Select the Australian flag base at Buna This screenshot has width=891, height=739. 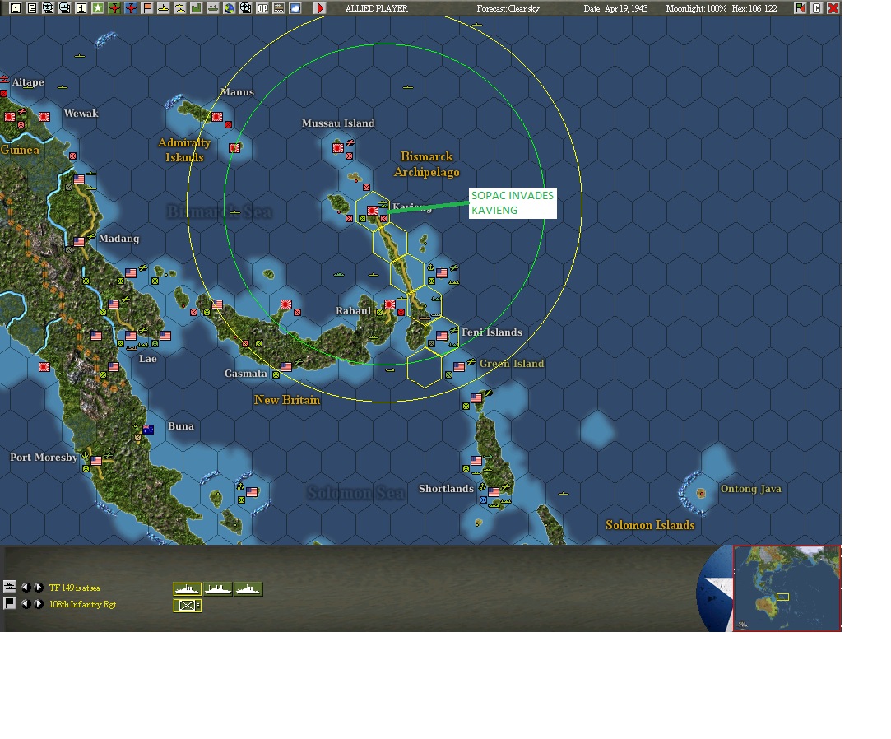[148, 430]
